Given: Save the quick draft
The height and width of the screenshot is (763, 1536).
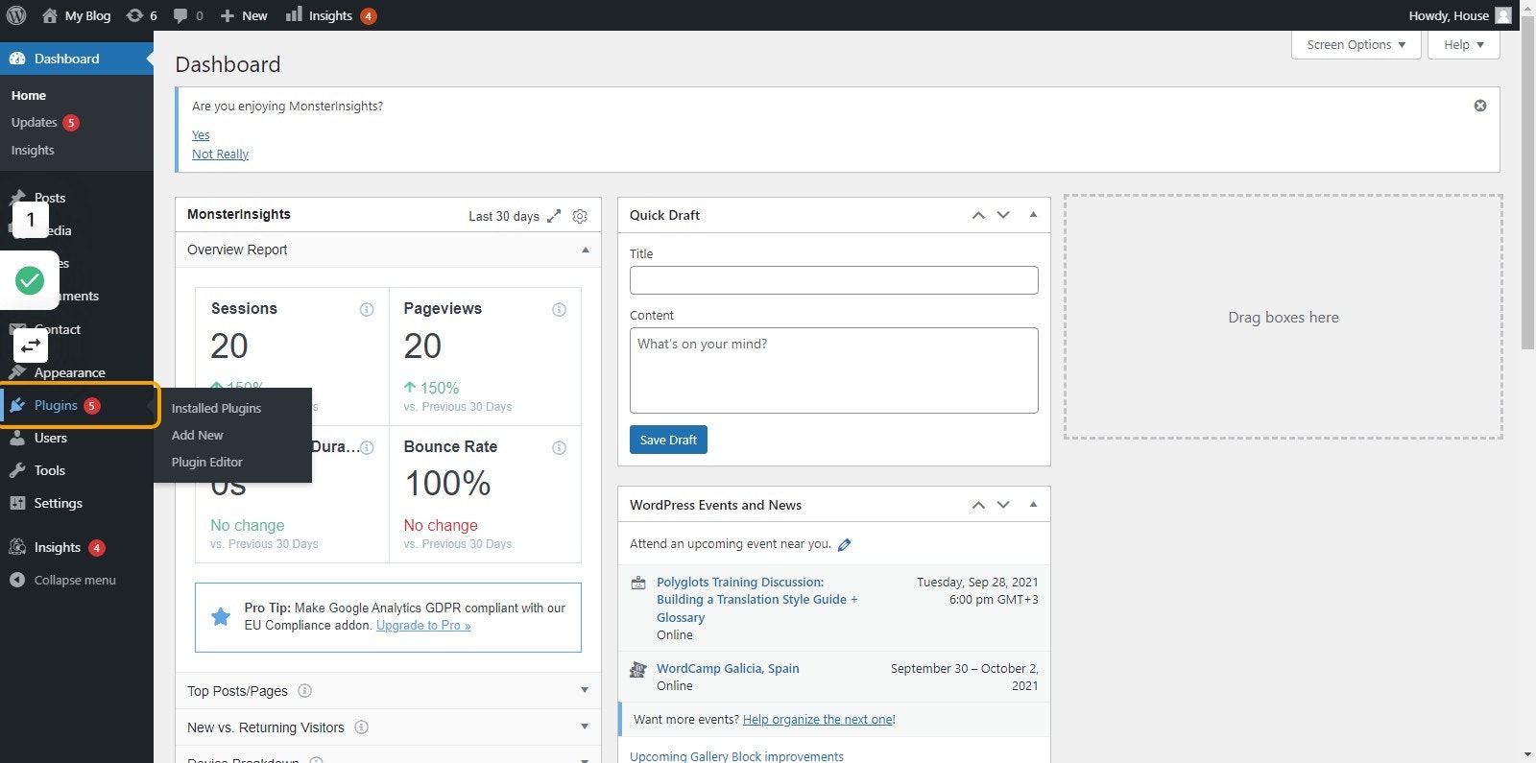Looking at the screenshot, I should (x=668, y=440).
